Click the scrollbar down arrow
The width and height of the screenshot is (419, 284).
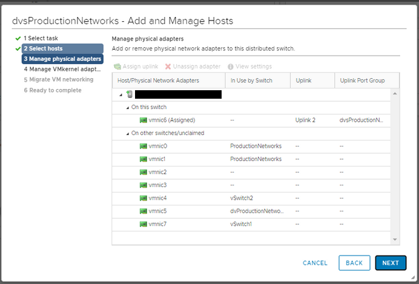tap(395, 240)
